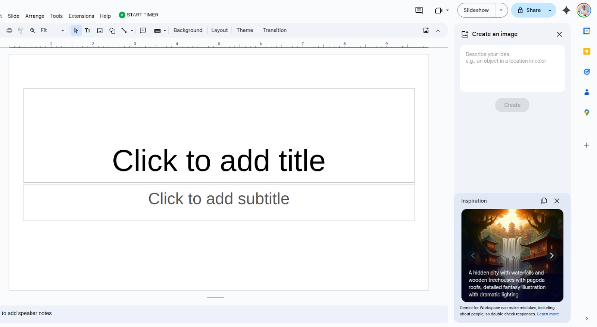Expand the video call dropdown arrow
597x327 pixels.
coord(447,10)
